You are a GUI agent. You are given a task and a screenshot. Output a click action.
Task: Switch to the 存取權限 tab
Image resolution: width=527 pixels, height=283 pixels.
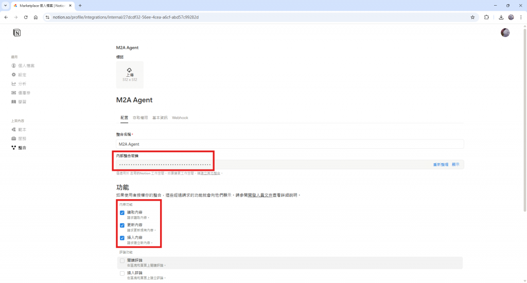[140, 118]
